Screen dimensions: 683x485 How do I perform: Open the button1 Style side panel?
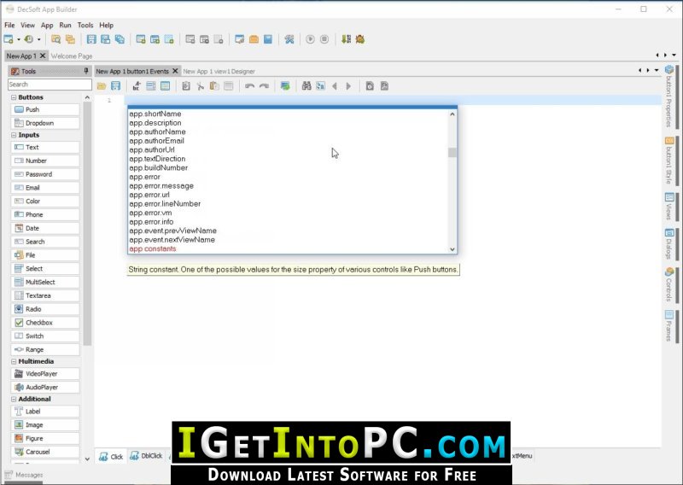(x=668, y=161)
